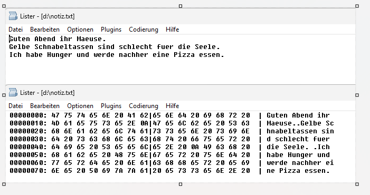The height and width of the screenshot is (195, 370).
Task: Click hex offset 00000040 in the hex view
Action: [28, 147]
